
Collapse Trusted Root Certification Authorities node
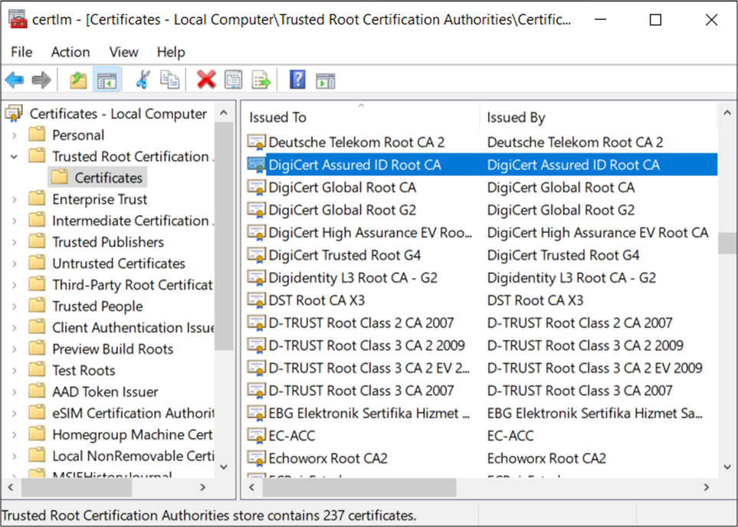[15, 157]
